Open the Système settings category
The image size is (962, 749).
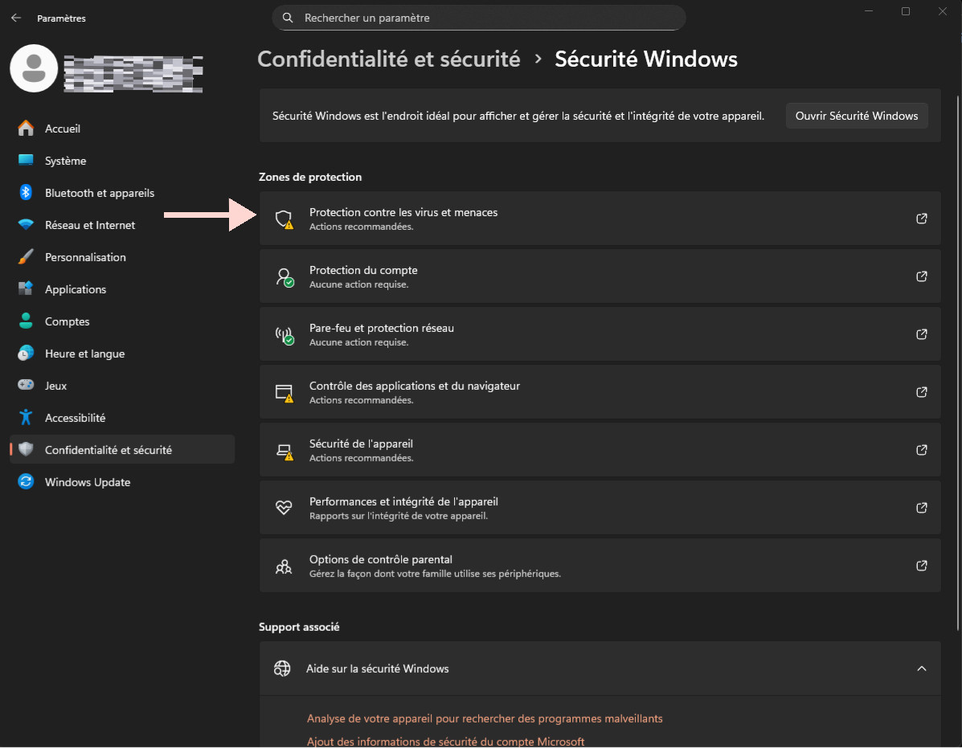[122, 160]
